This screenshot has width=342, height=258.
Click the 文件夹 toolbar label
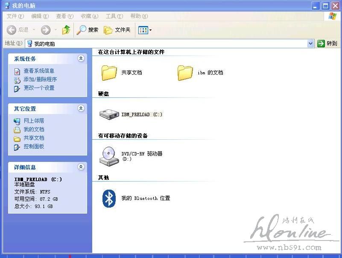click(123, 29)
